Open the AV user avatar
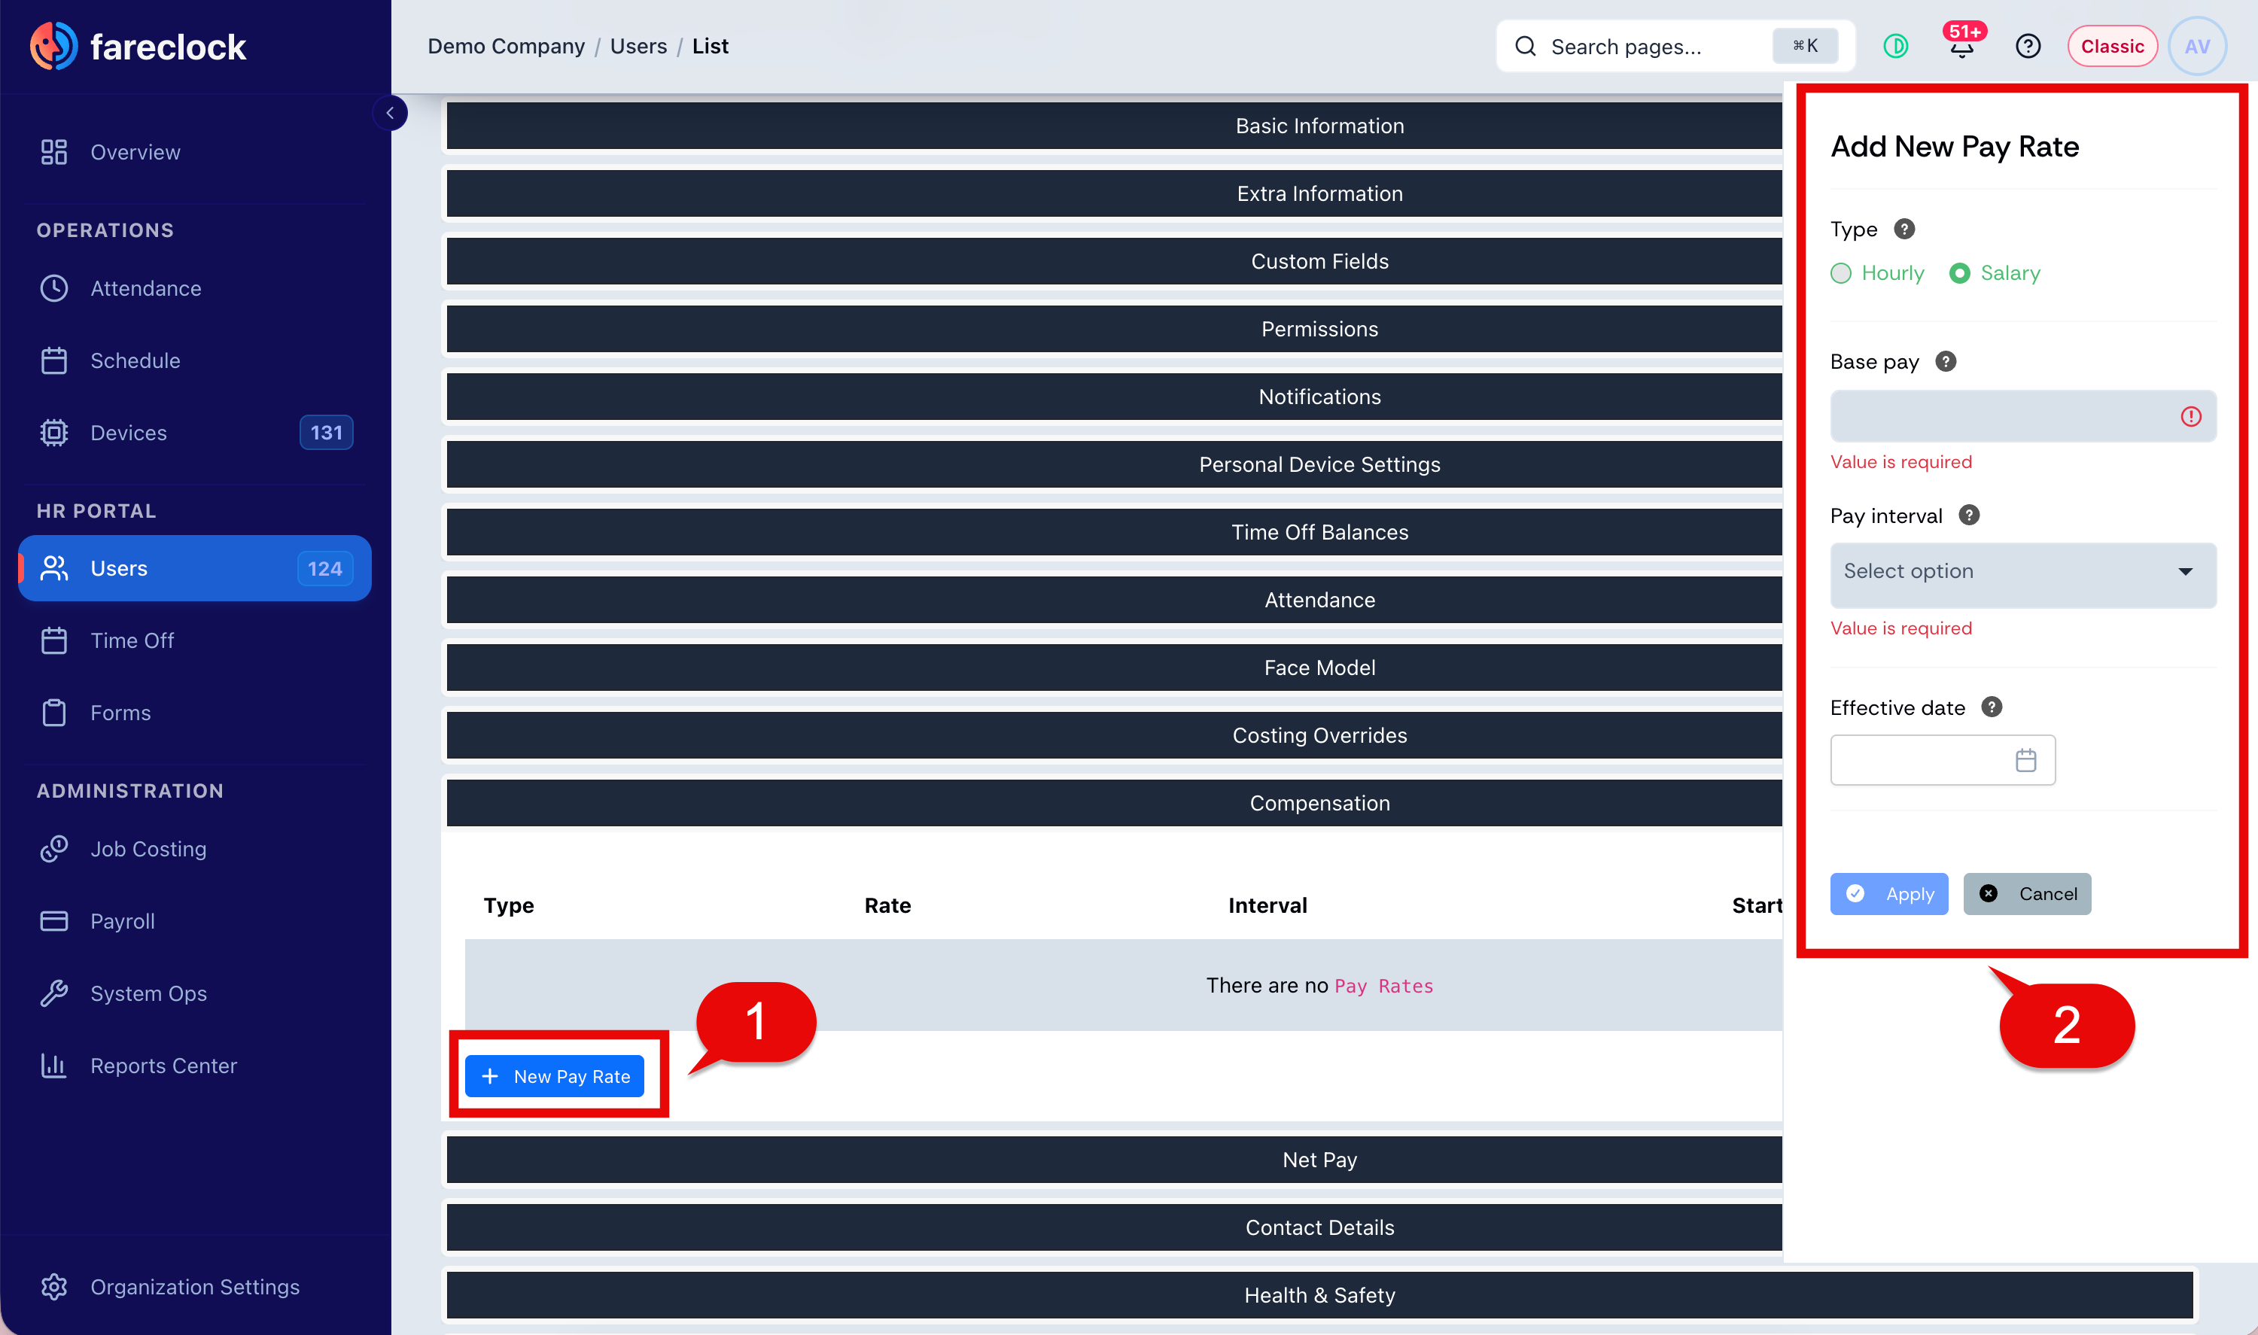The height and width of the screenshot is (1335, 2258). click(2198, 46)
